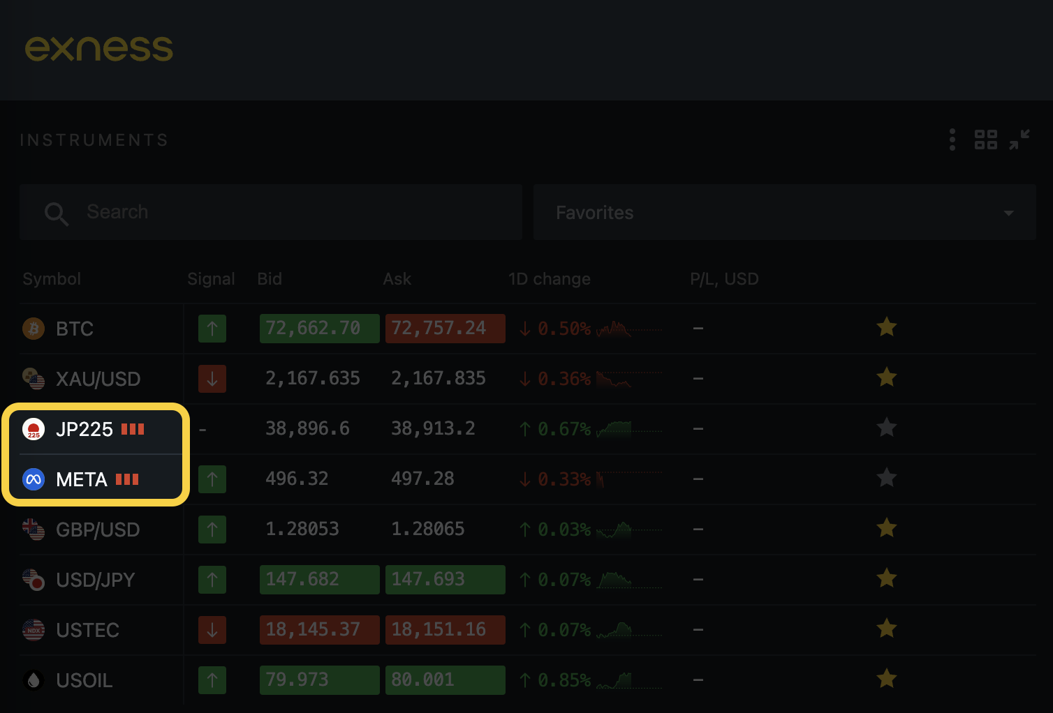Open the Favorites category dropdown
The image size is (1053, 713).
click(x=785, y=212)
